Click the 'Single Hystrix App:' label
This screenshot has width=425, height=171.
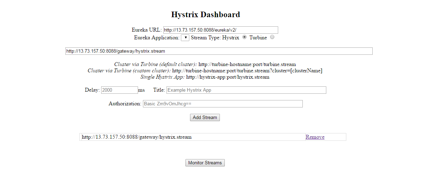click(163, 77)
